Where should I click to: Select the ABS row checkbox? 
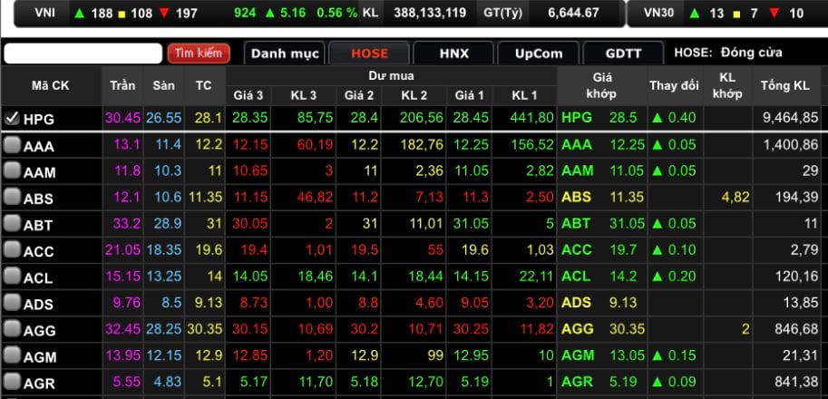click(x=12, y=198)
